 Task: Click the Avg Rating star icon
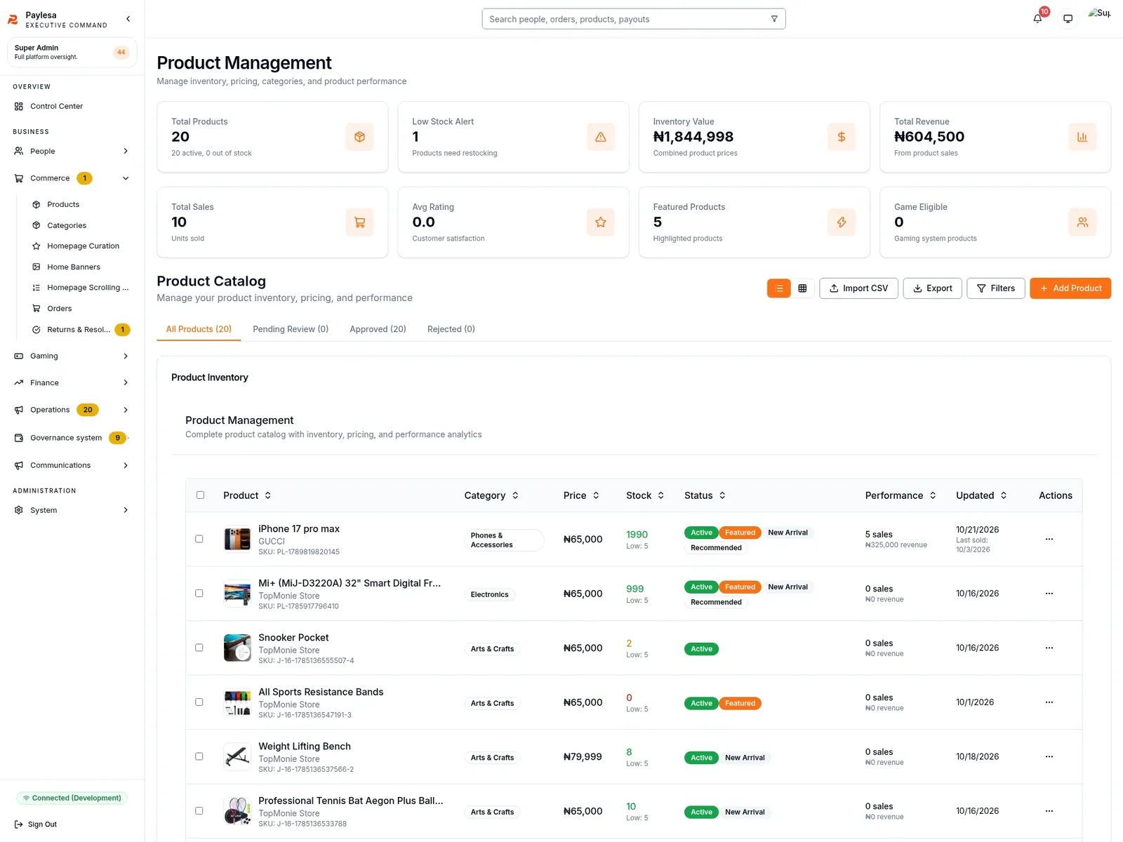click(x=600, y=222)
